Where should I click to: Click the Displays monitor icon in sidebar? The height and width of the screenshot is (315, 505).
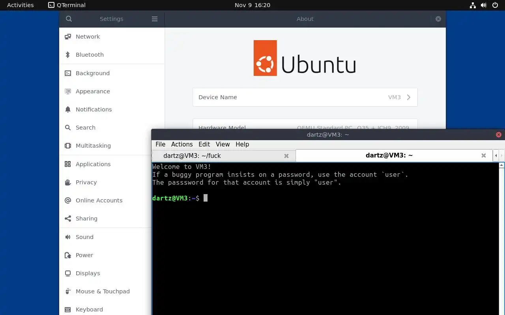68,273
